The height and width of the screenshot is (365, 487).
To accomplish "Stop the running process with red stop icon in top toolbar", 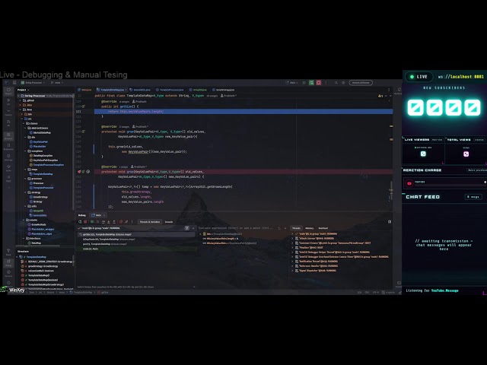I will tap(318, 83).
